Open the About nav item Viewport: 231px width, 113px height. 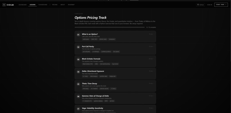pyautogui.click(x=62, y=5)
